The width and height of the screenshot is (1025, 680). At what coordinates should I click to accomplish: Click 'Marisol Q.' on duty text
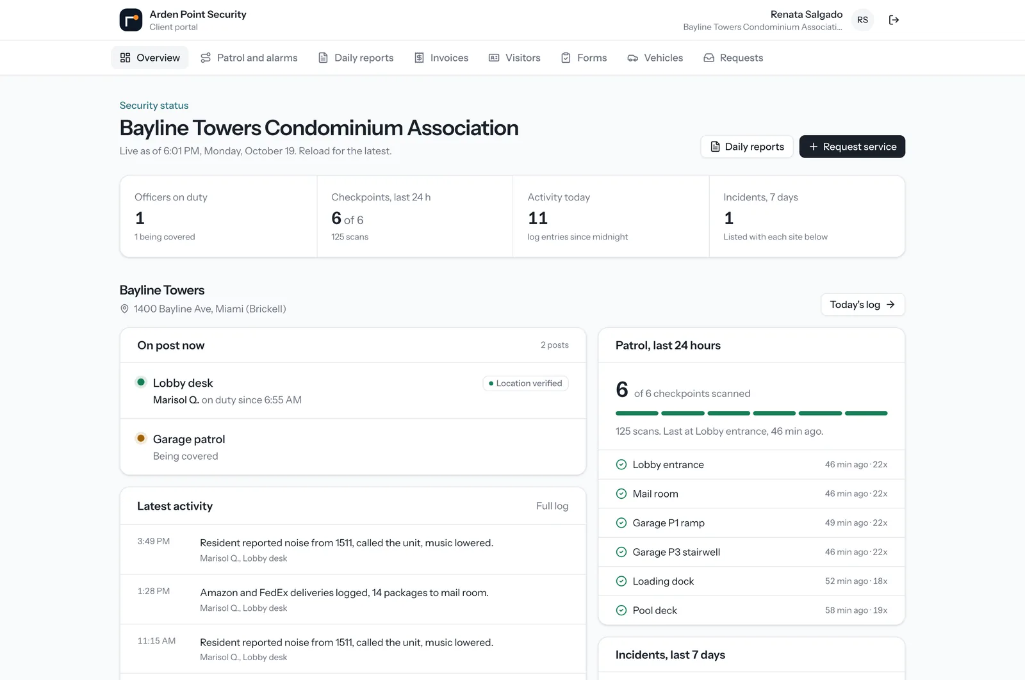click(x=176, y=400)
